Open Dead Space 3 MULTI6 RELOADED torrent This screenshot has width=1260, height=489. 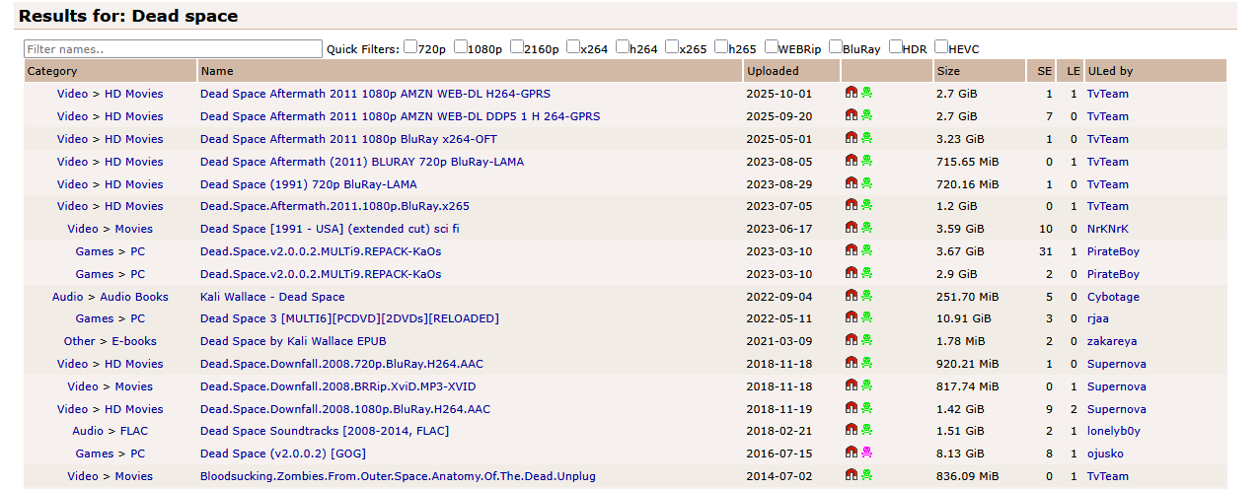(x=349, y=318)
